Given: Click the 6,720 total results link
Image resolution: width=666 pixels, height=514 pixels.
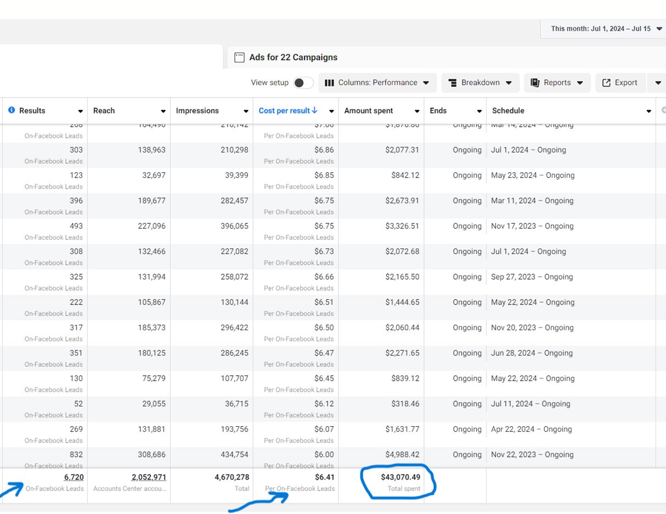Looking at the screenshot, I should pos(74,477).
